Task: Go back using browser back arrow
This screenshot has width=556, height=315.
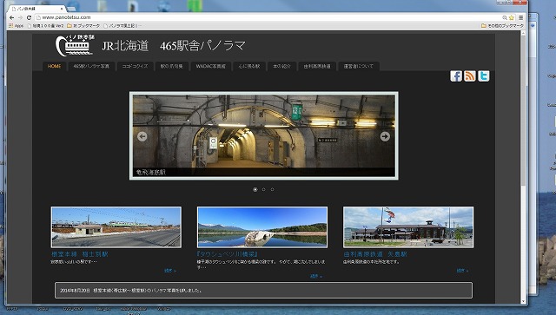Action: (11, 17)
